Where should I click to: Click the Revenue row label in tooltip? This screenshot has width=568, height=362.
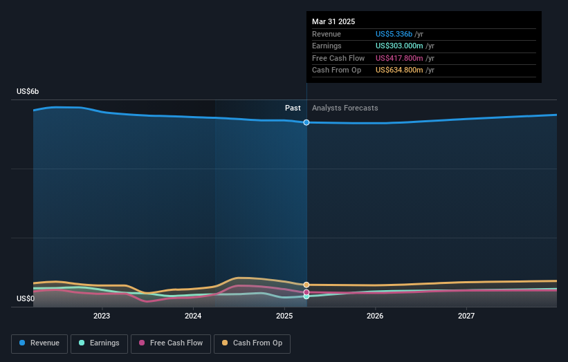[x=327, y=34]
